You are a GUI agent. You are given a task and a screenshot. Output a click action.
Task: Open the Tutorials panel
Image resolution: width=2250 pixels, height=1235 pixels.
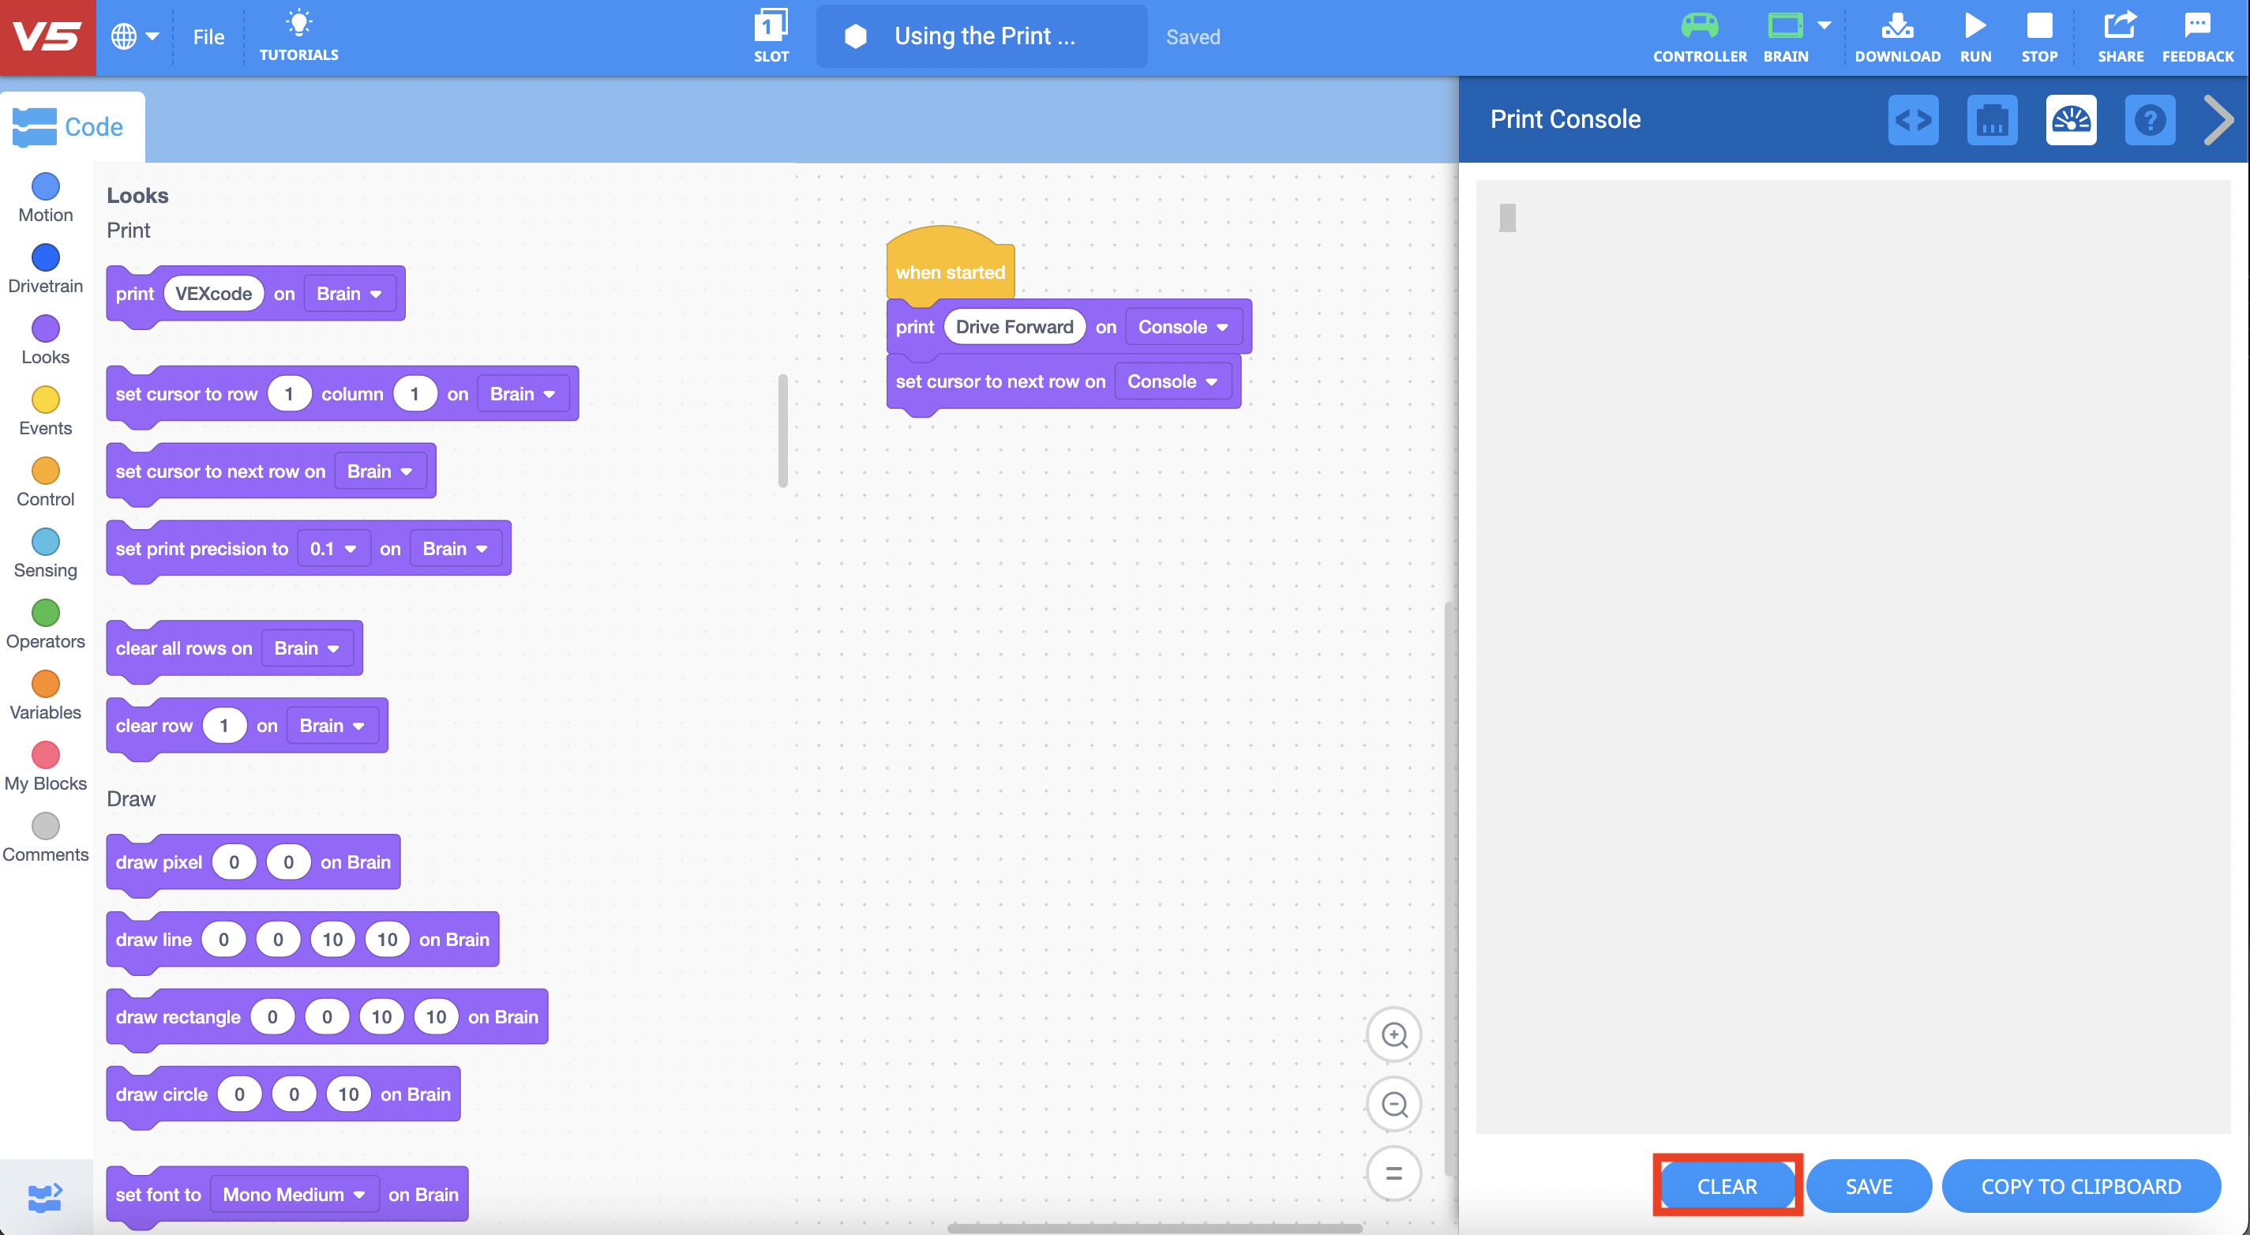tap(298, 35)
